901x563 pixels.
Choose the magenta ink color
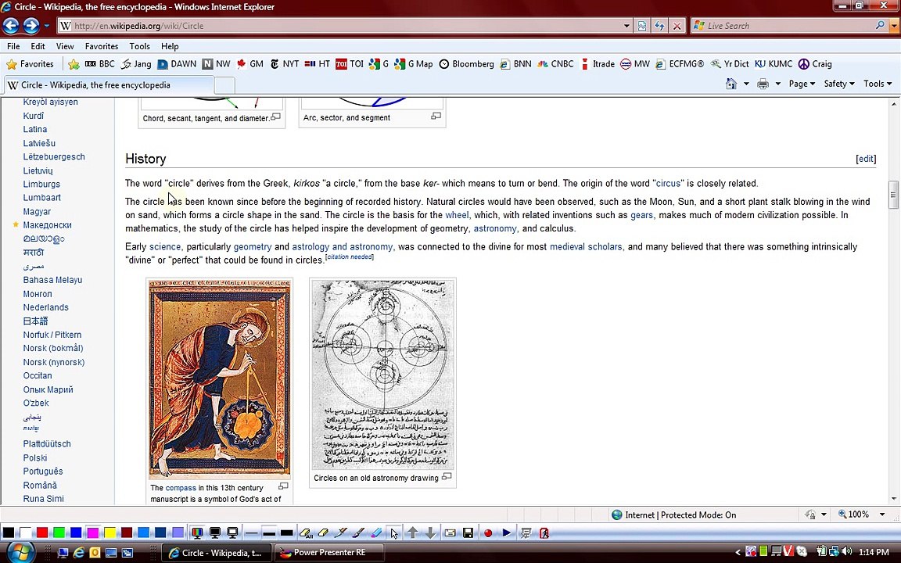click(92, 533)
